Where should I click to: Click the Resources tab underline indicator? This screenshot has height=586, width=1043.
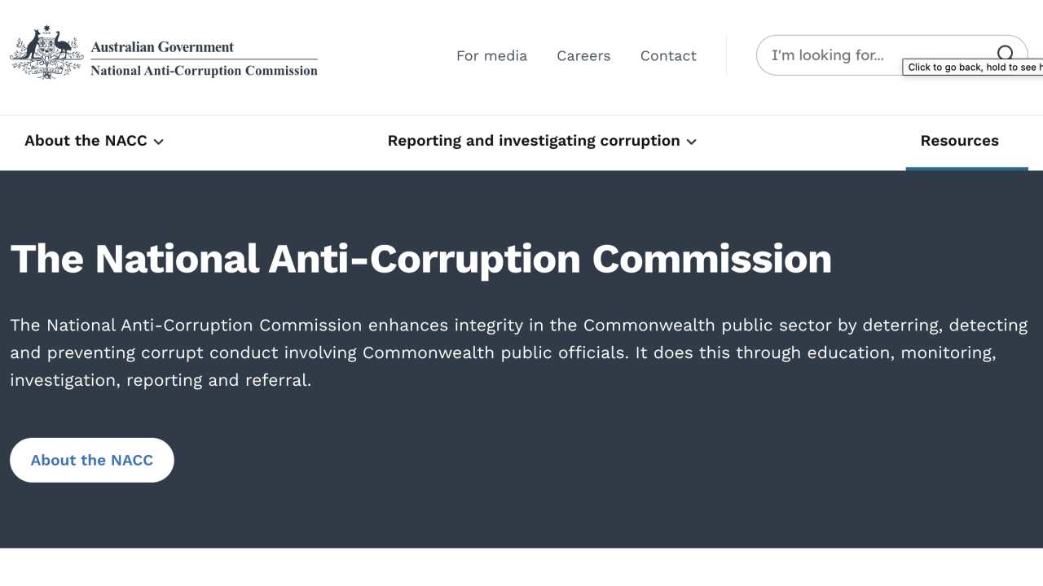[x=966, y=169]
